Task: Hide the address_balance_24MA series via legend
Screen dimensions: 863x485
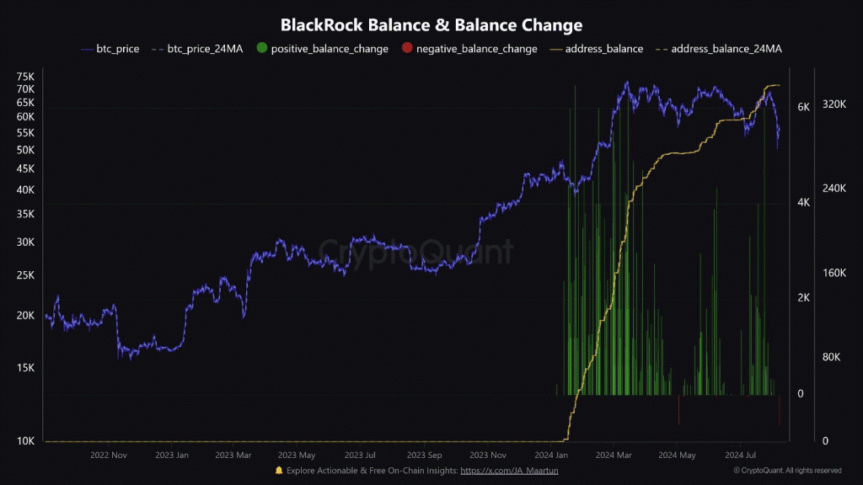Action: 726,49
